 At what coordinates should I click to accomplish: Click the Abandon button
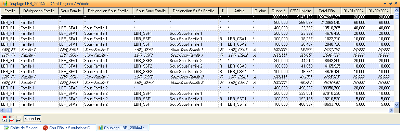[32, 118]
